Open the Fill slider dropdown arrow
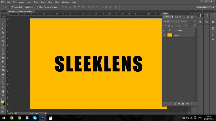This screenshot has width=216, height=121. [195, 26]
